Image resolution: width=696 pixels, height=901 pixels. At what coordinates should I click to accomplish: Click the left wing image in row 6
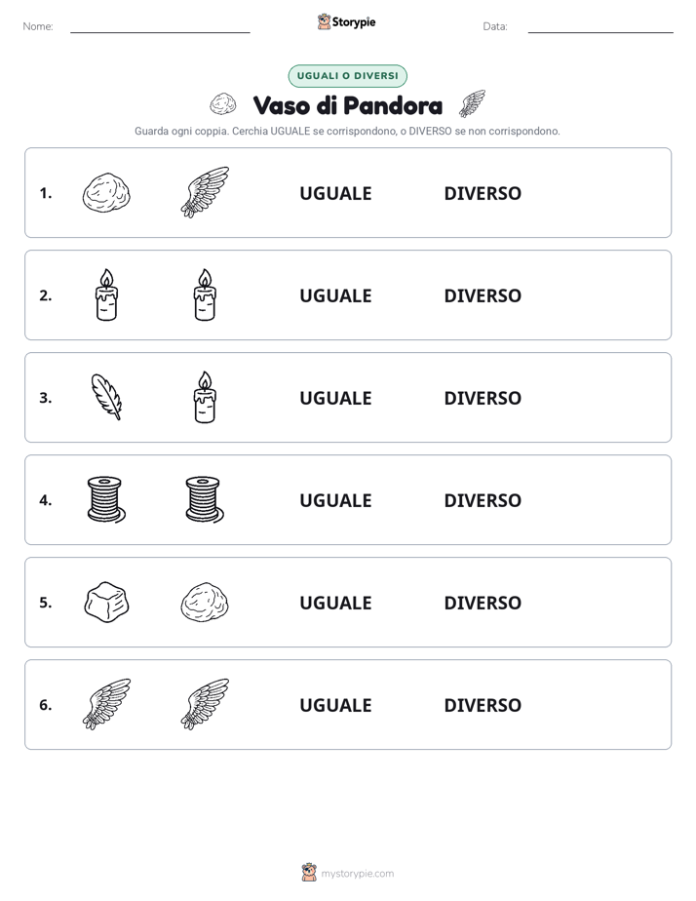pos(107,704)
